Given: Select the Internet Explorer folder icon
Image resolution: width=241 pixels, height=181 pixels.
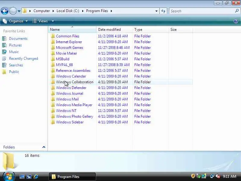Looking at the screenshot, I should [x=53, y=42].
